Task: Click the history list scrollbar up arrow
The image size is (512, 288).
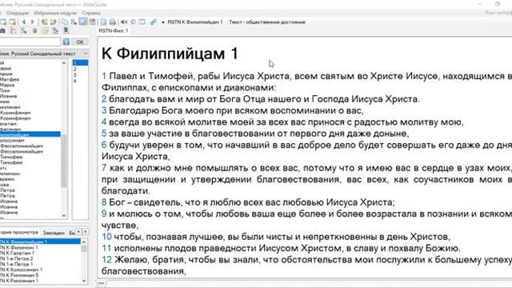Action: click(x=84, y=242)
